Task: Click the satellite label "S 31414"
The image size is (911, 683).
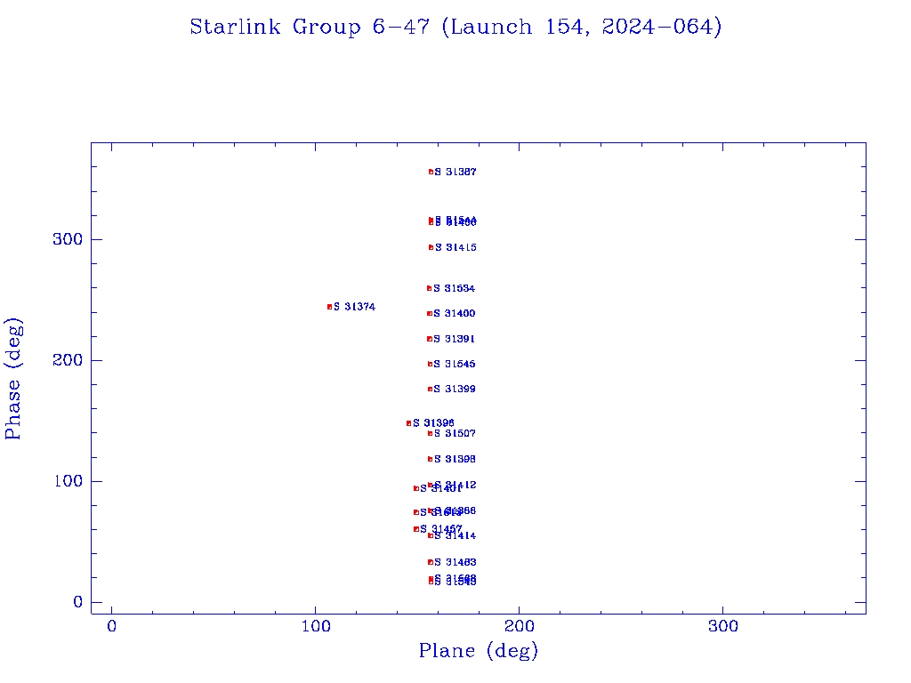Action: [455, 536]
